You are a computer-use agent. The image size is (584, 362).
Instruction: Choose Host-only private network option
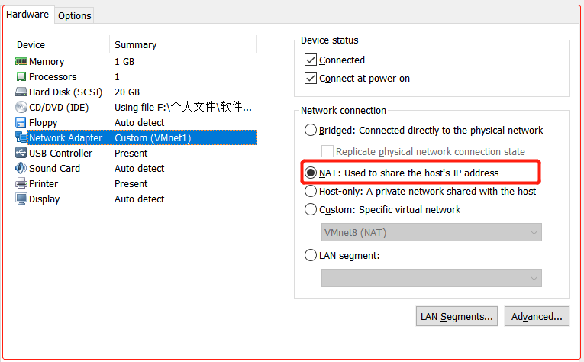310,191
